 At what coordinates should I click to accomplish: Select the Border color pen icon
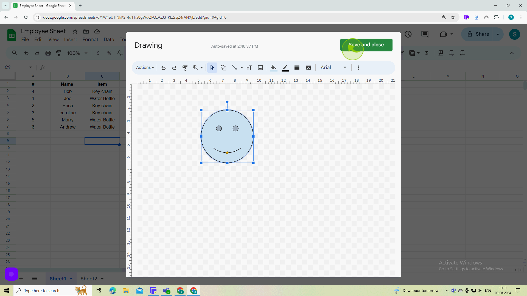285,68
